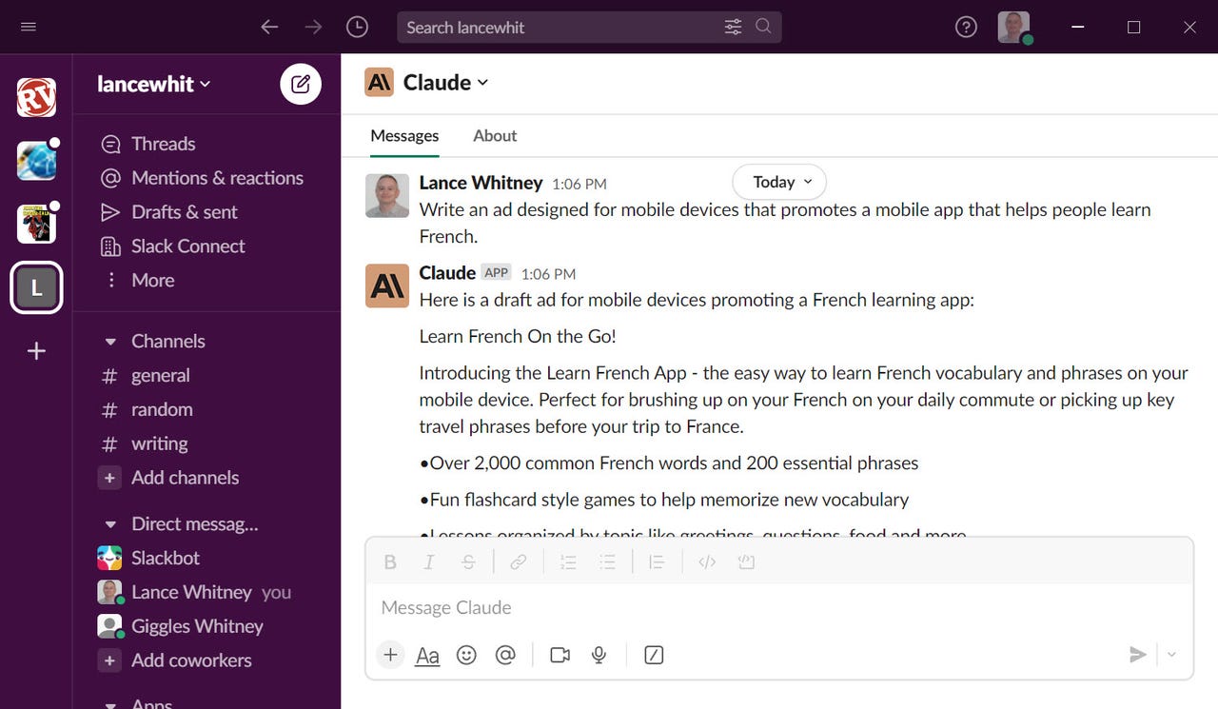
Task: Insert a code block
Action: [x=746, y=562]
